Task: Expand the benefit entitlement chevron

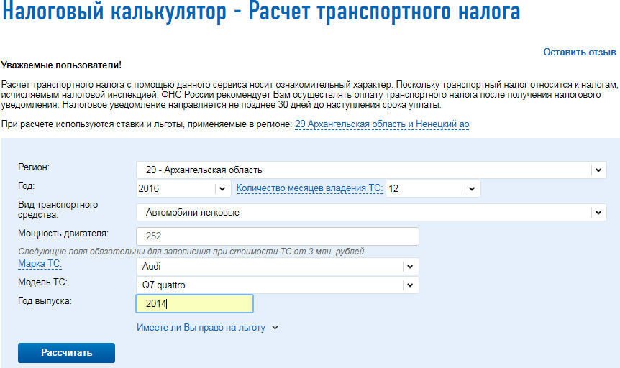Action: [275, 328]
